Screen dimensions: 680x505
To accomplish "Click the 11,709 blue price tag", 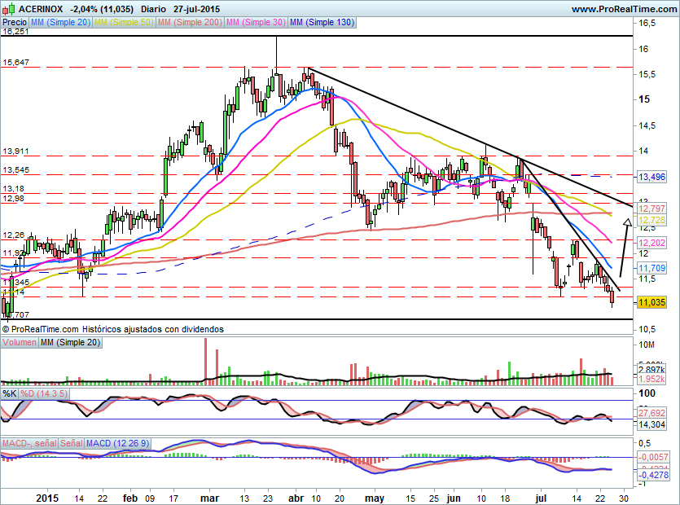I will 651,268.
